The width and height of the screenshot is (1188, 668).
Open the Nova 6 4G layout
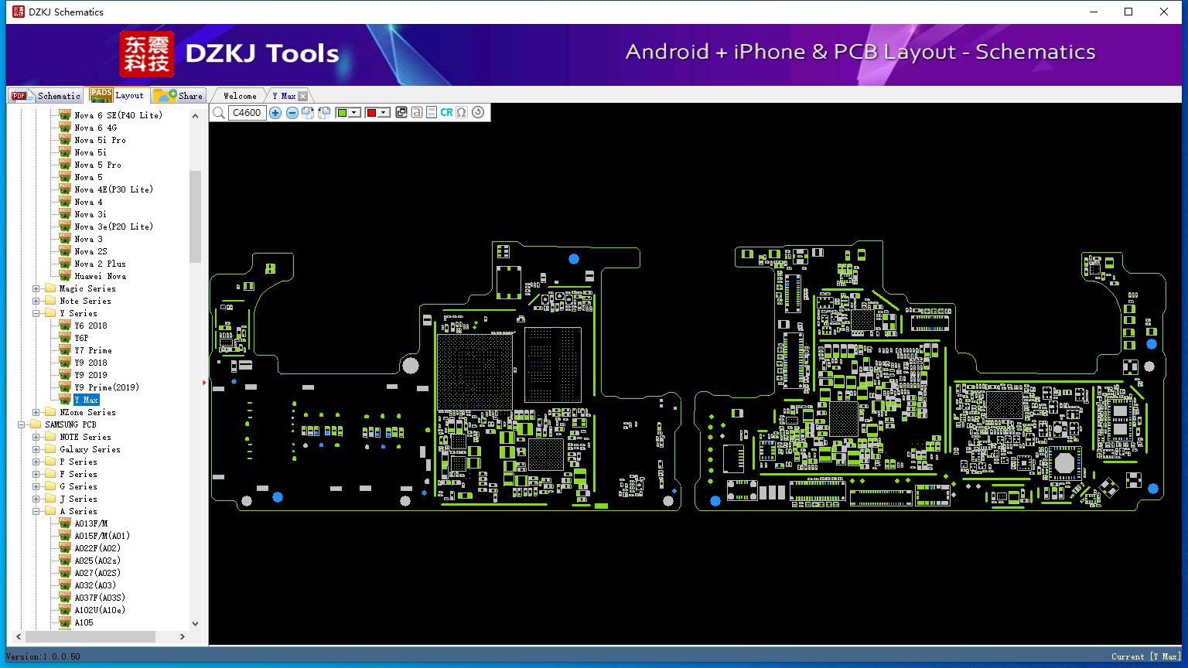coord(96,128)
